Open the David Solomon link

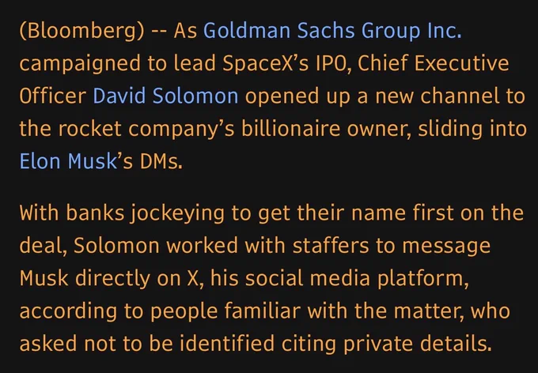(x=165, y=96)
